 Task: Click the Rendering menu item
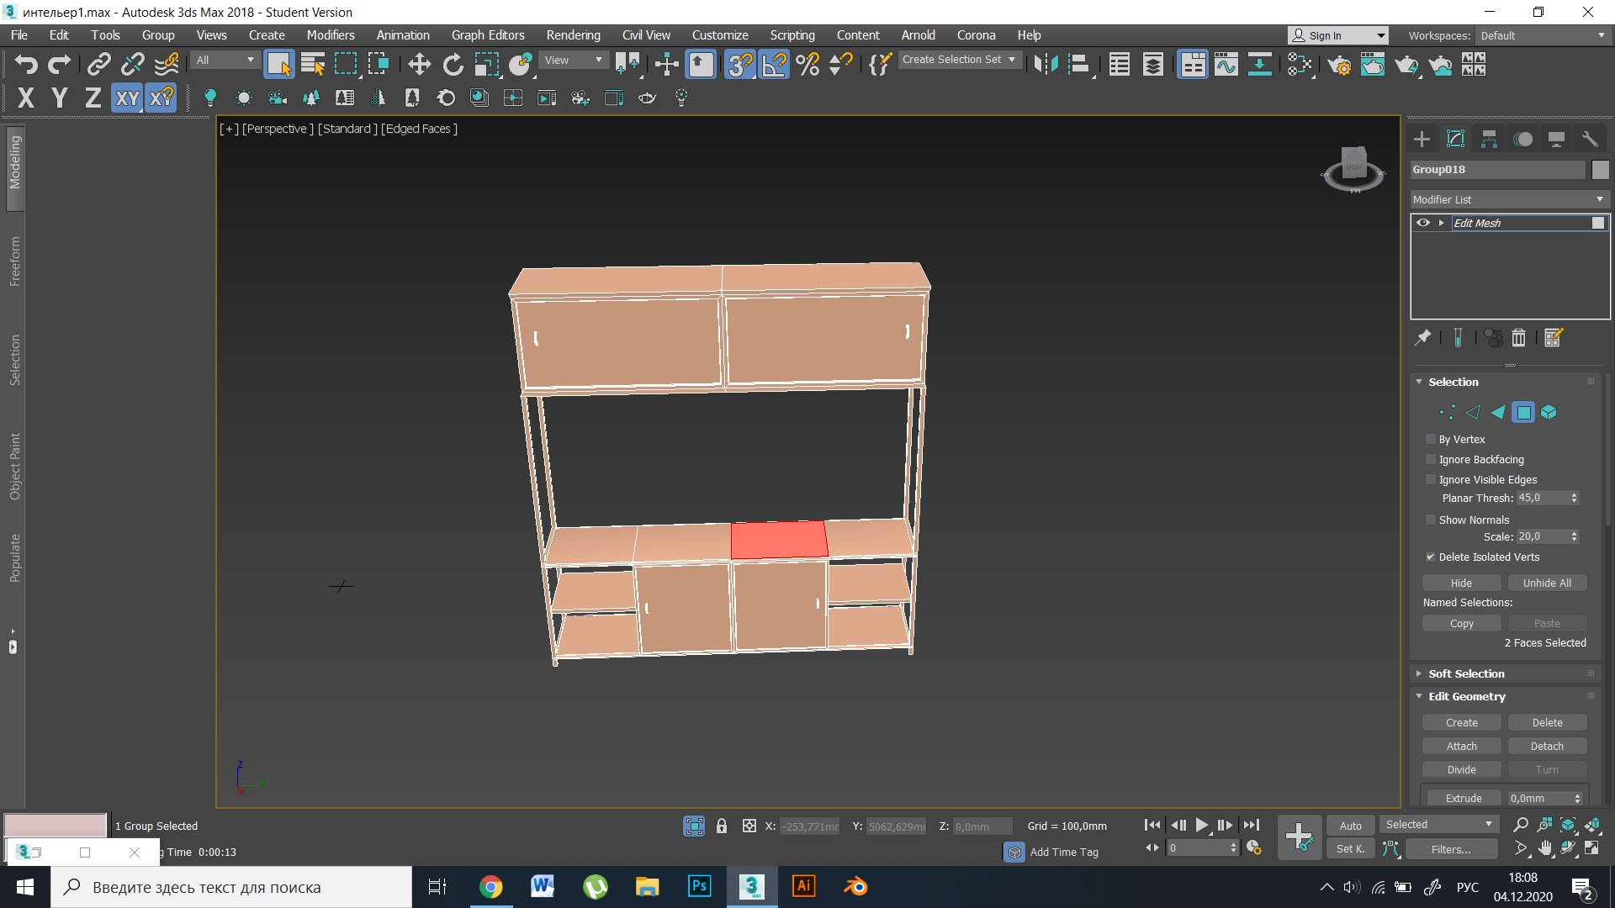[x=574, y=34]
